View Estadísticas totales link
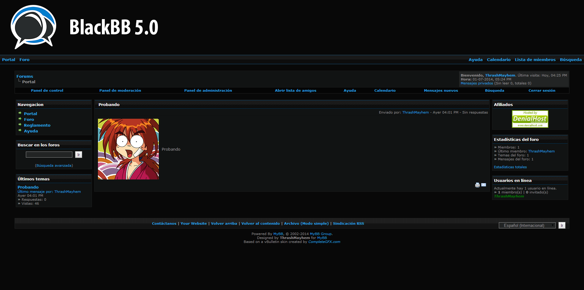 click(510, 167)
